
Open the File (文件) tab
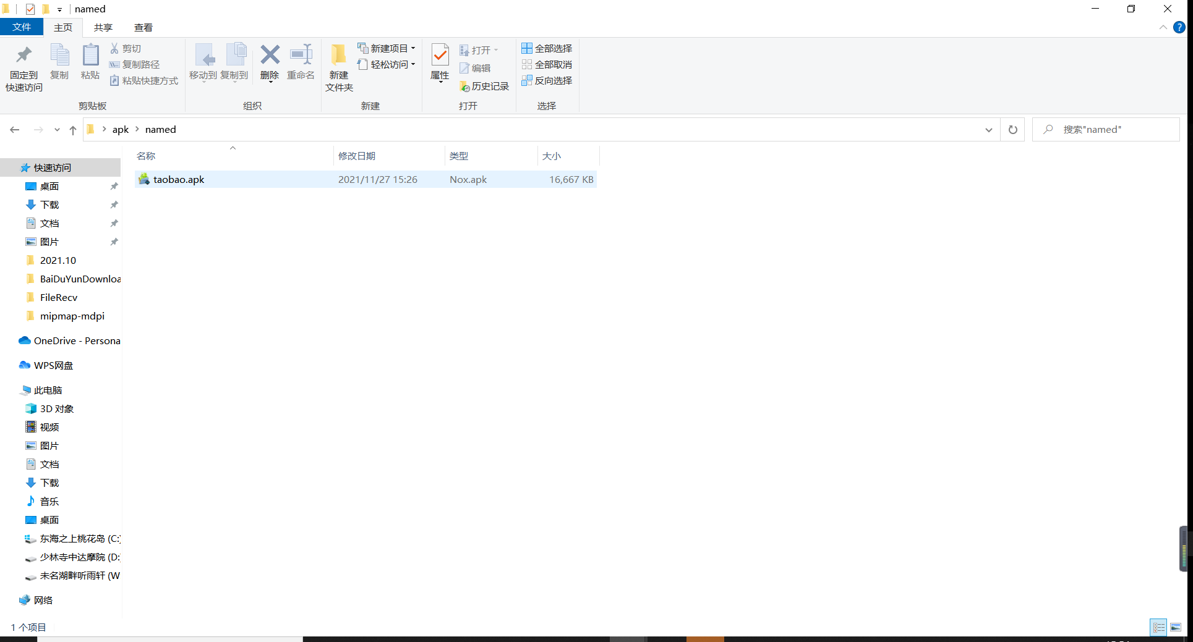[22, 27]
